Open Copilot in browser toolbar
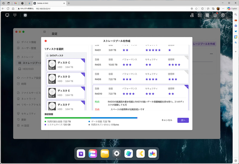The width and height of the screenshot is (239, 164). [232, 9]
